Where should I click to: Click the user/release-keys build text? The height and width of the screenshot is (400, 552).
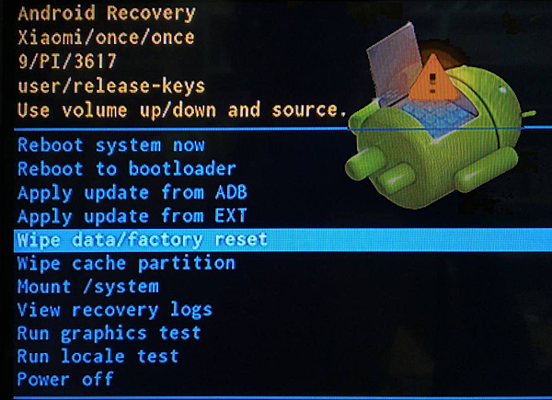[111, 86]
